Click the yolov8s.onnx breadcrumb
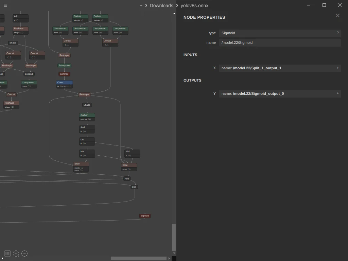348x261 pixels. (194, 5)
